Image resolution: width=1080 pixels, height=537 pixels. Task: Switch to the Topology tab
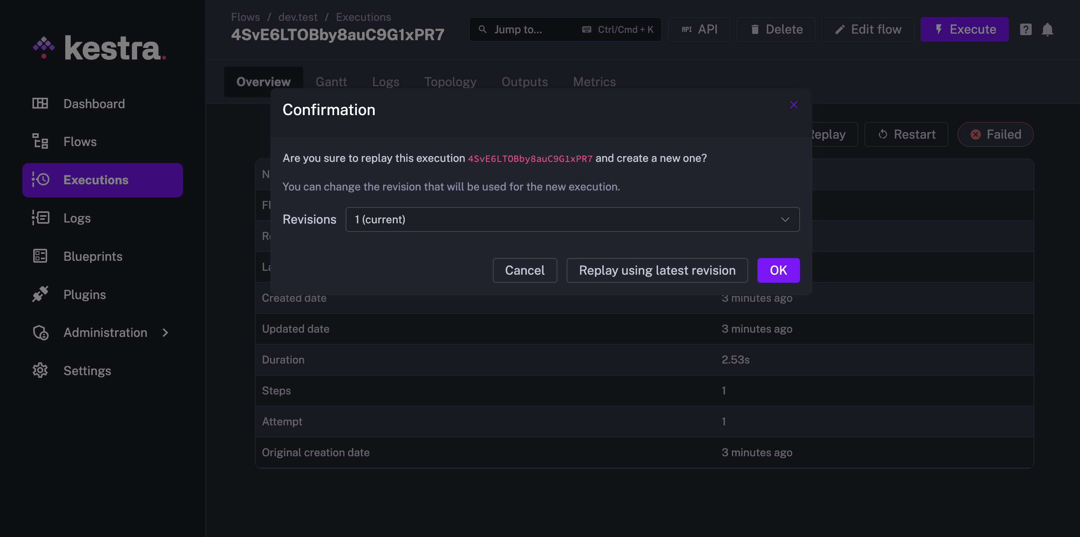[450, 82]
